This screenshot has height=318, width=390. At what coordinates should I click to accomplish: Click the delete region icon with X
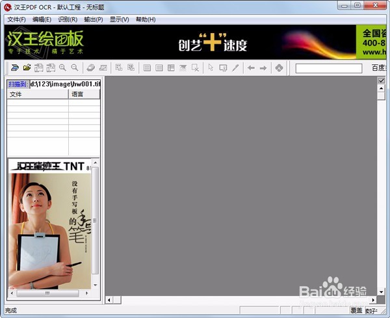tap(195, 68)
